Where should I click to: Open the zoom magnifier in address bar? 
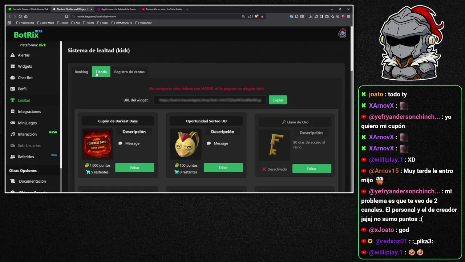[243, 16]
